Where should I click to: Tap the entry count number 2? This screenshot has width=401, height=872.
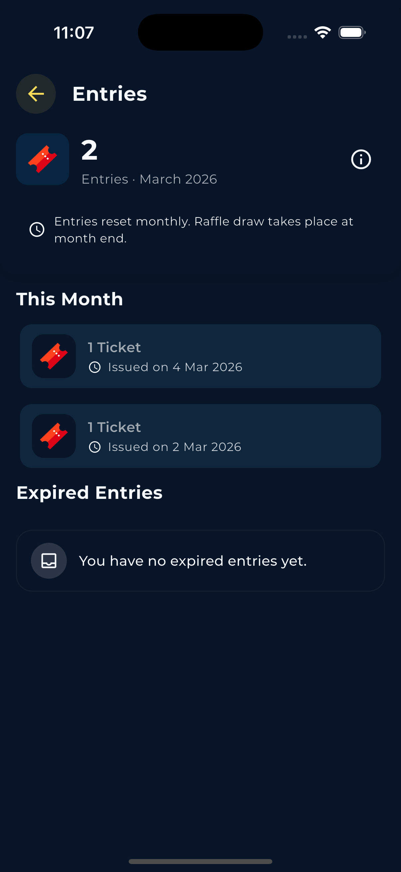pos(90,150)
